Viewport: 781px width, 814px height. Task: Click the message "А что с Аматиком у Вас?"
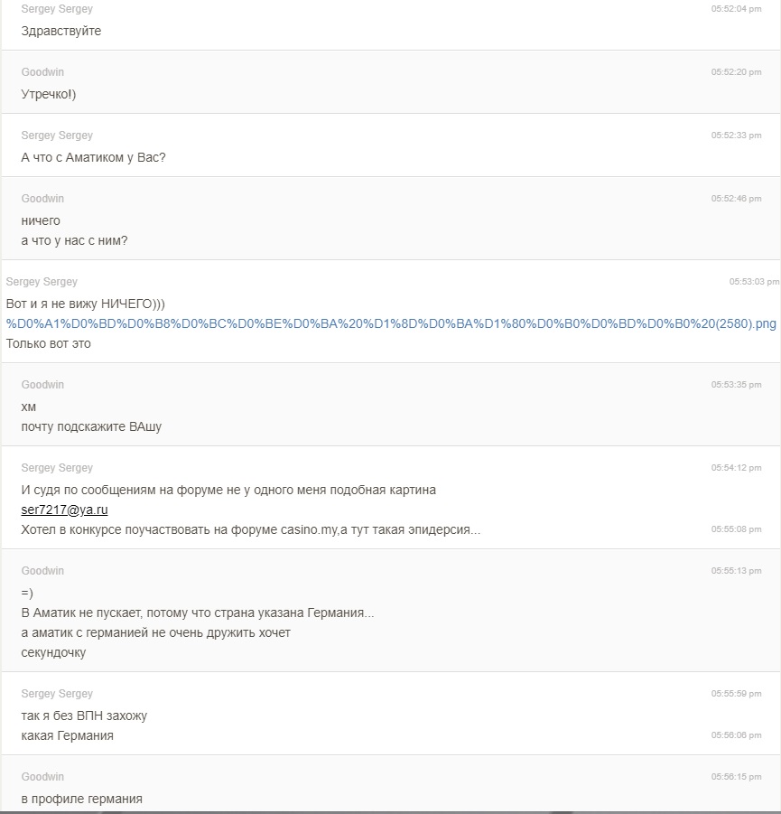93,157
